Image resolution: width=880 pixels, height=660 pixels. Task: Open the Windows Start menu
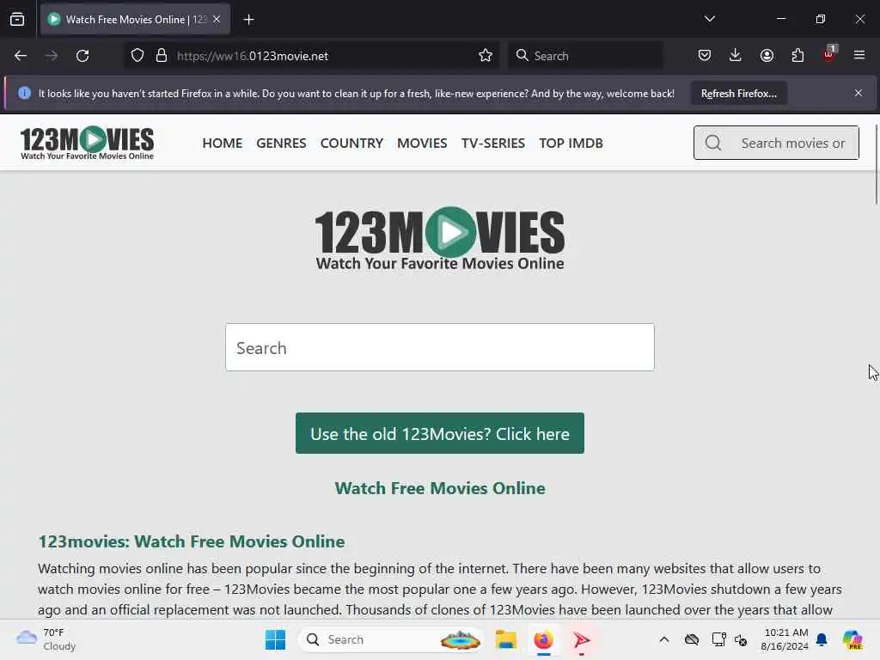click(275, 639)
